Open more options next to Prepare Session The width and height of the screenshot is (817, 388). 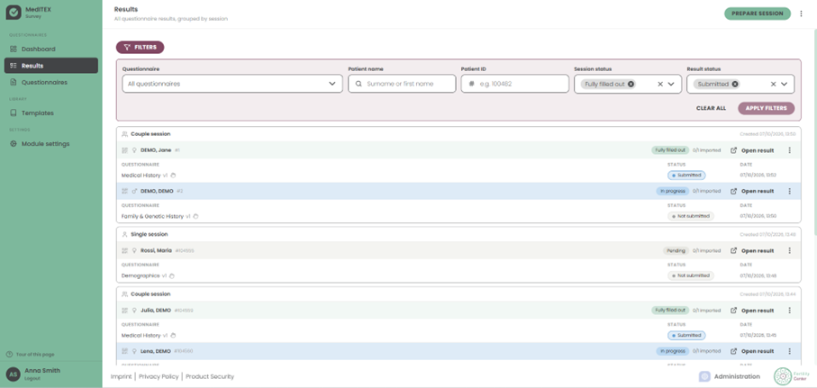tap(801, 14)
